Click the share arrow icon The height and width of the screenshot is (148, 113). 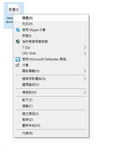pos(18,65)
